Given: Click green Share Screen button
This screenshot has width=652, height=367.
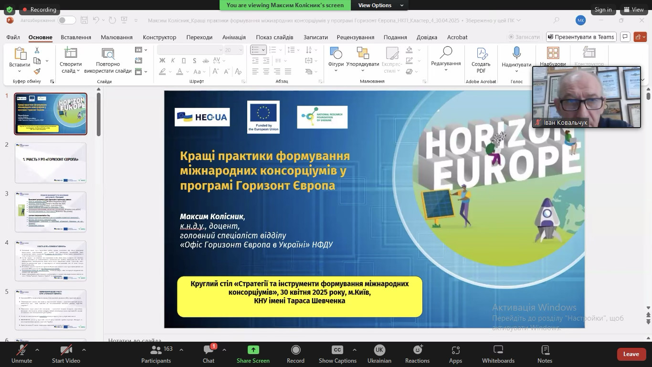Looking at the screenshot, I should pos(253,354).
